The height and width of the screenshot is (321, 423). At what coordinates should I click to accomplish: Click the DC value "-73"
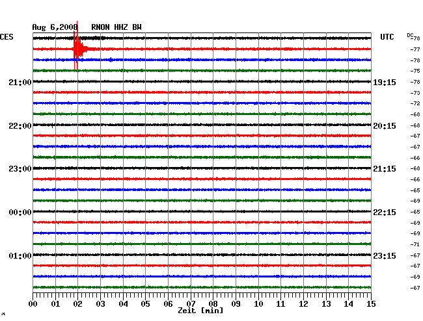415,93
